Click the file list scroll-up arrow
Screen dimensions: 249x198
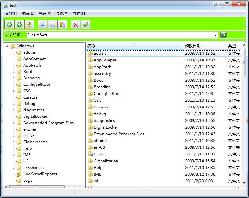tap(244, 45)
